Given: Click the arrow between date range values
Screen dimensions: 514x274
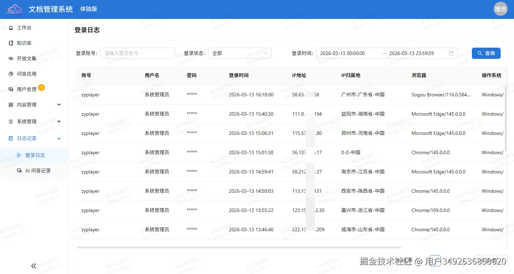Looking at the screenshot, I should [x=384, y=53].
